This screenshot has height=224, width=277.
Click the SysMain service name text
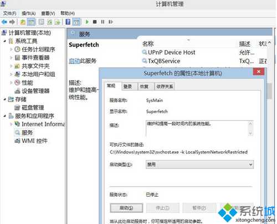(x=155, y=101)
